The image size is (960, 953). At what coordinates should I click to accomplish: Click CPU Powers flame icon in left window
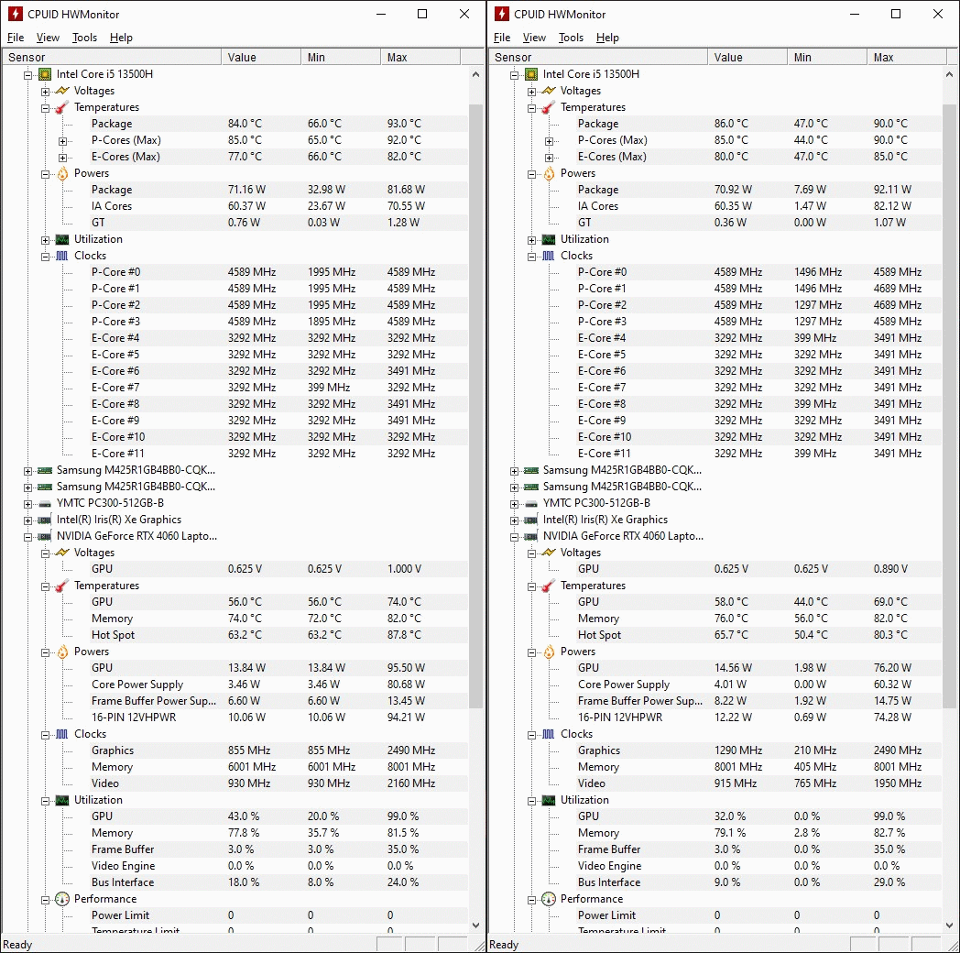(62, 173)
